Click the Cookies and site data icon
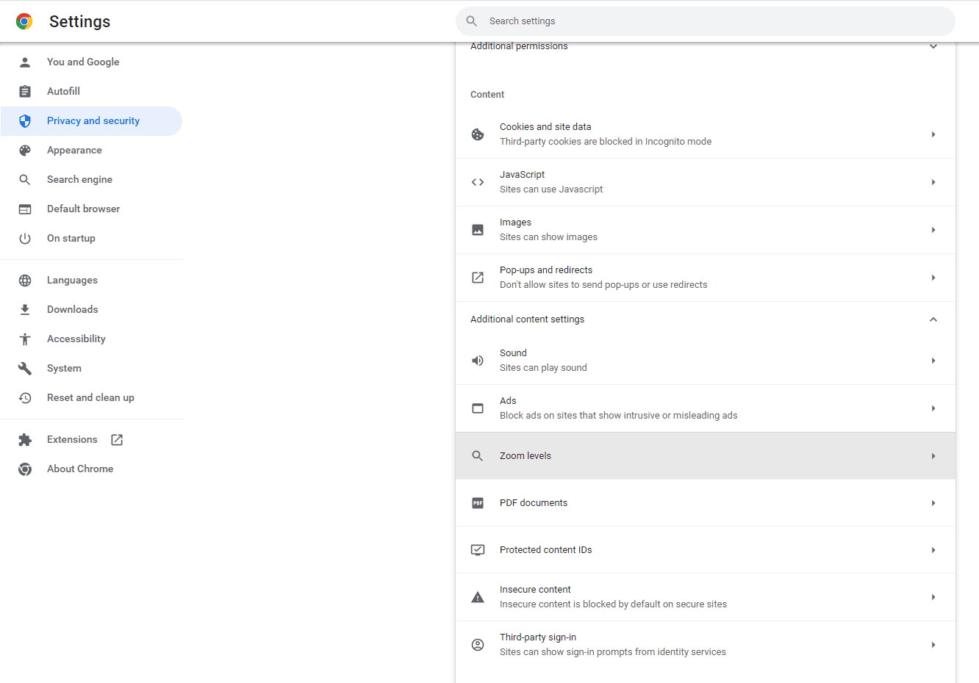 point(478,134)
